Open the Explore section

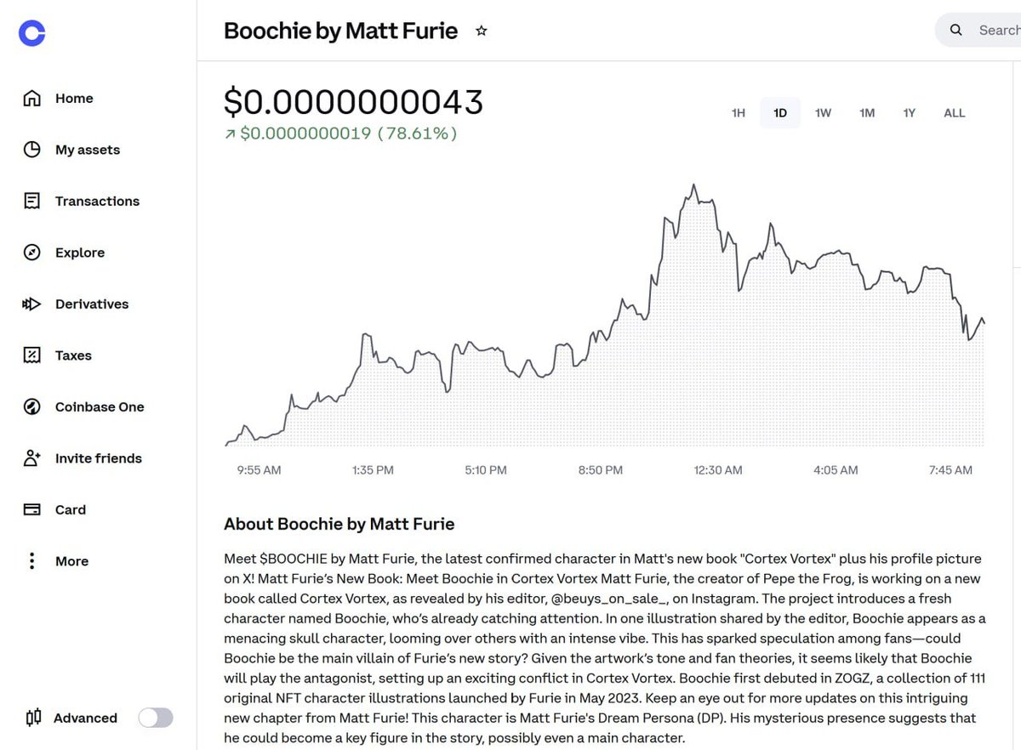80,253
